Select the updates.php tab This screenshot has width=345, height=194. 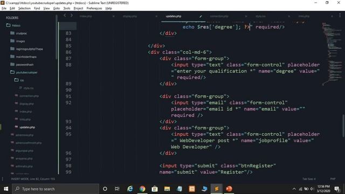174,16
